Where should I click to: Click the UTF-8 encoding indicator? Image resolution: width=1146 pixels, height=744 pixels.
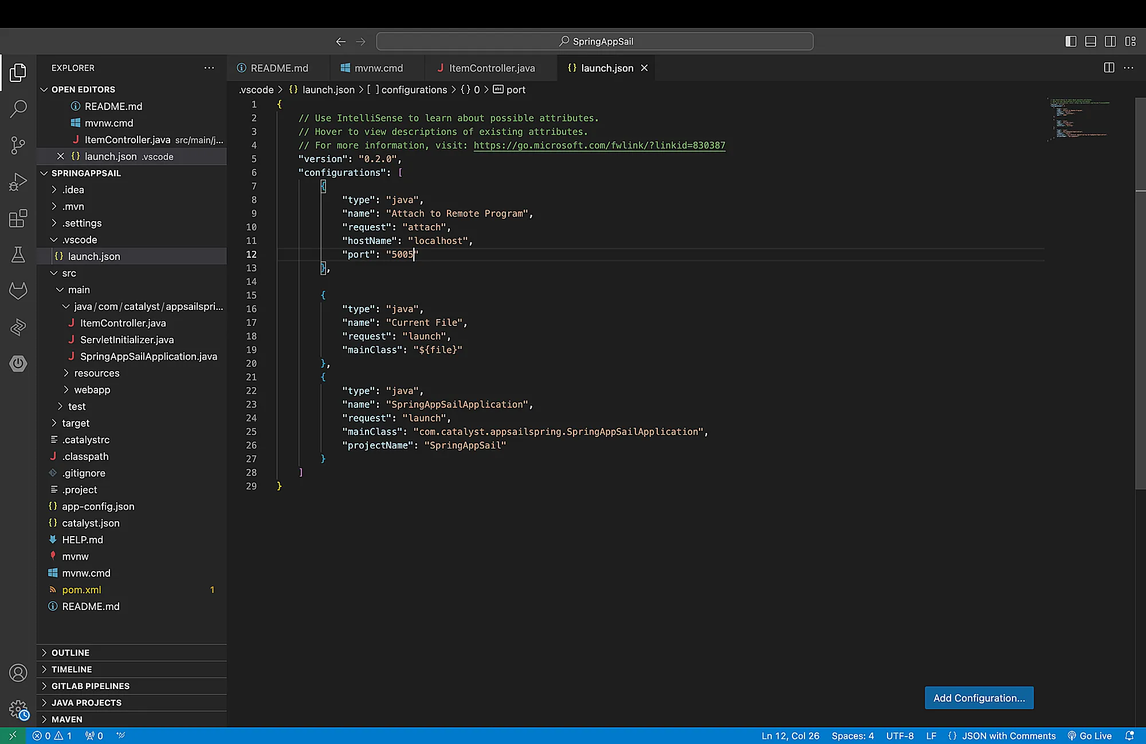tap(900, 735)
